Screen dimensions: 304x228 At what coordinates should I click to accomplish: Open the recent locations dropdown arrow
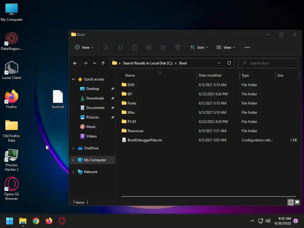tap(94, 63)
